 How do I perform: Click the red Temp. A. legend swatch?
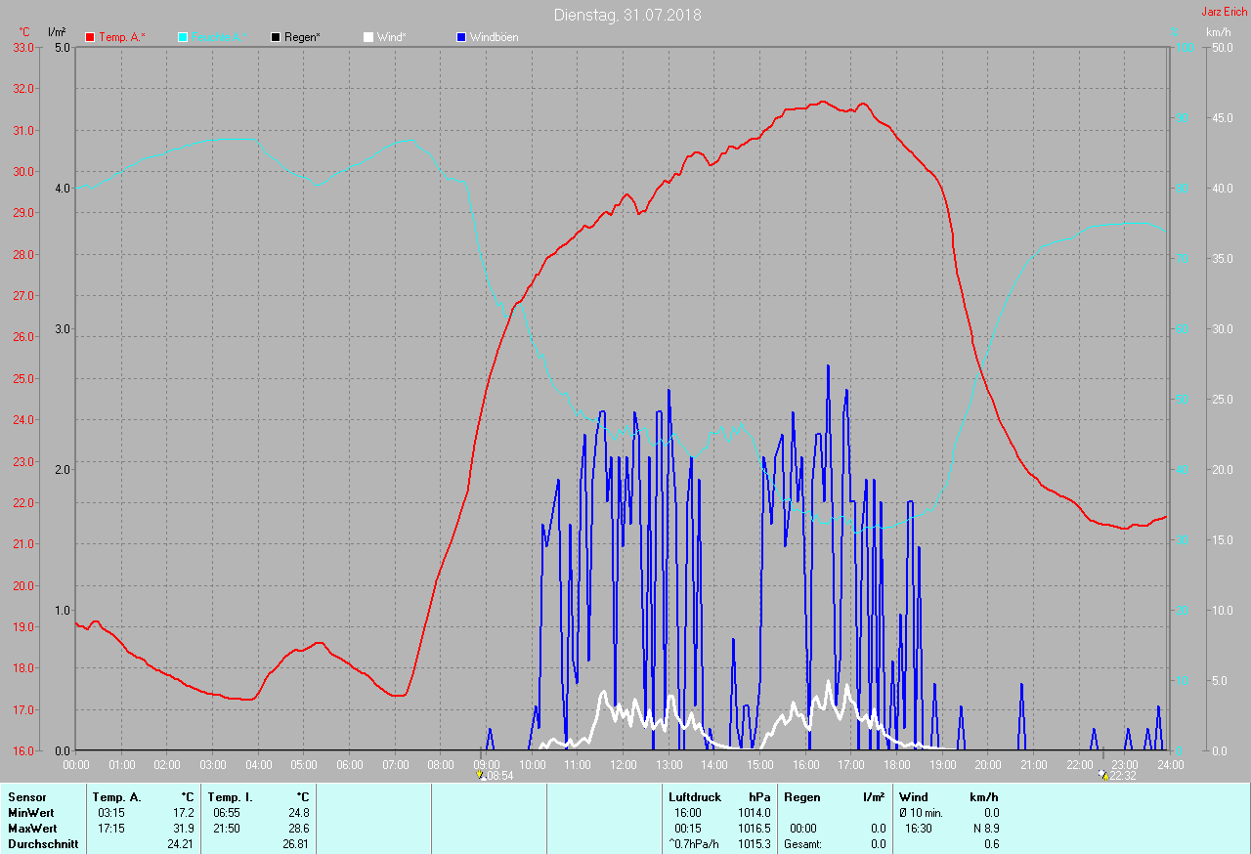(90, 37)
